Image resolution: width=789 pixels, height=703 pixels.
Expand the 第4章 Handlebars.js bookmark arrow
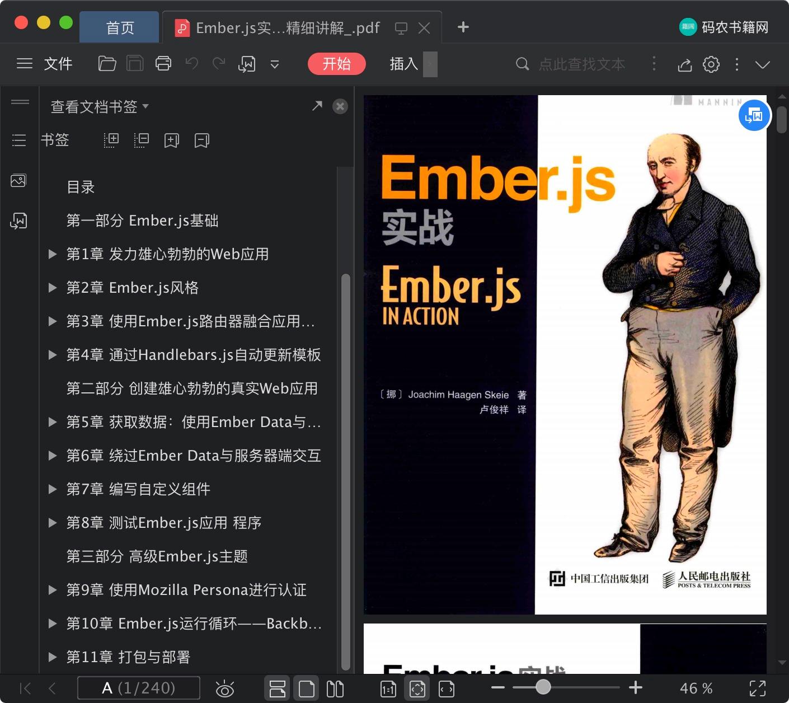pyautogui.click(x=53, y=355)
